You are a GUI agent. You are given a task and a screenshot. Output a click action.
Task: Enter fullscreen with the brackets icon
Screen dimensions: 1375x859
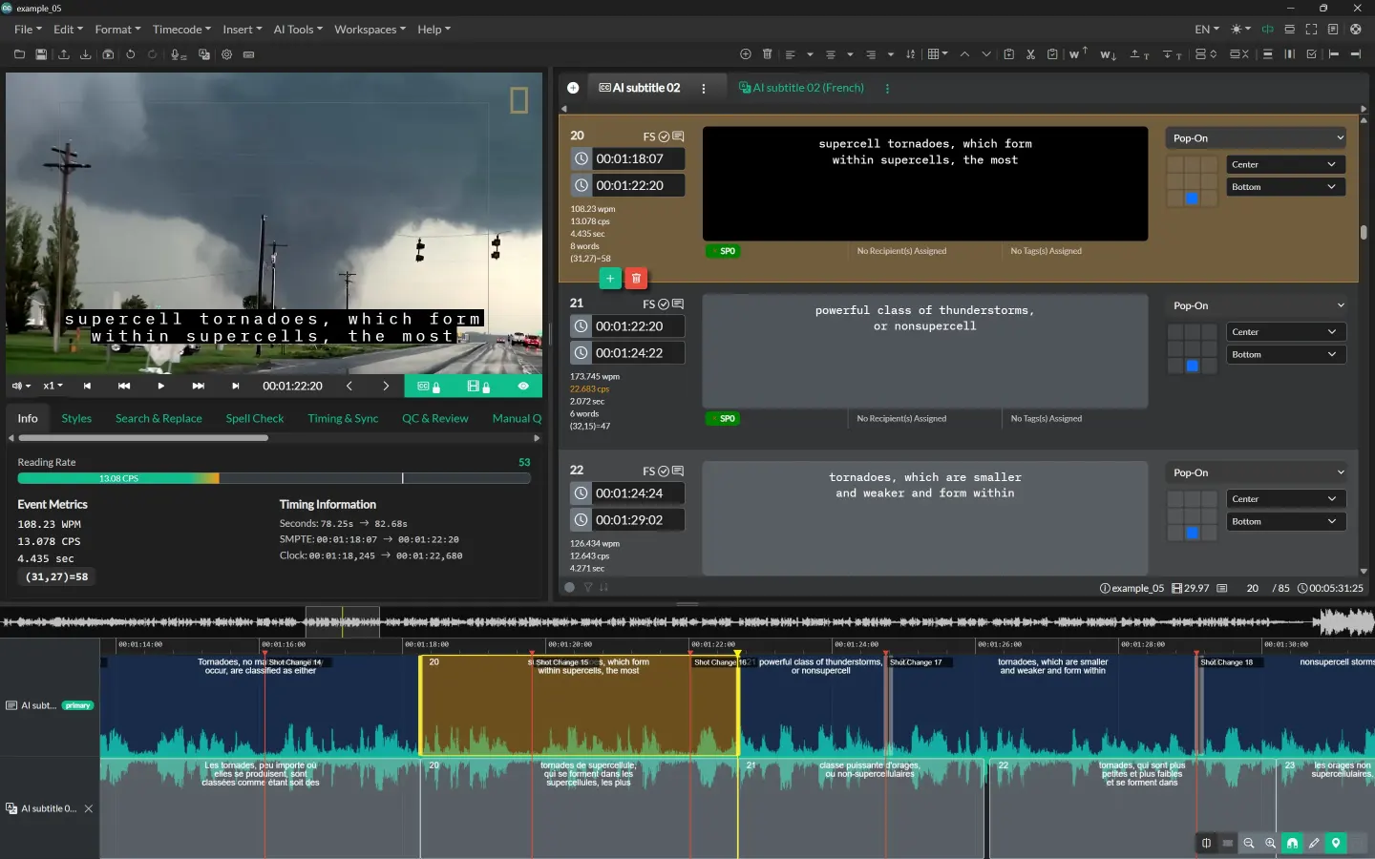point(1311,30)
